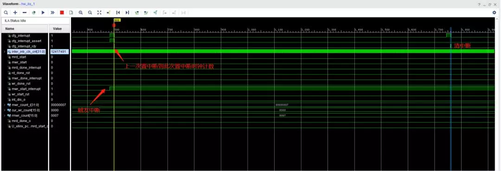Zoom fit the whole waveform
This screenshot has height=171, width=501.
click(x=99, y=12)
